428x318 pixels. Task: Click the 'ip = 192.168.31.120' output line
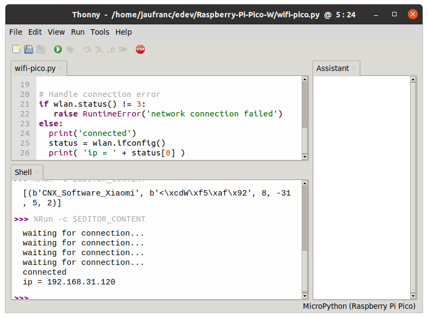point(69,282)
